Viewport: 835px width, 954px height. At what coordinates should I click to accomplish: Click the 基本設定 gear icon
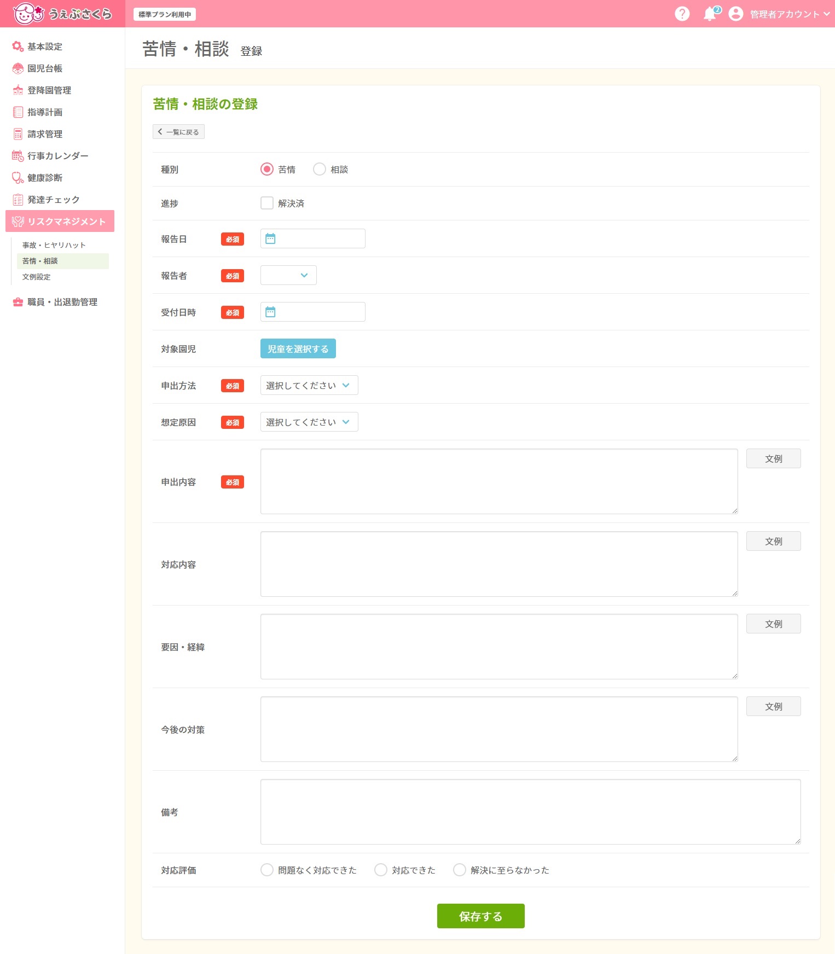tap(18, 46)
